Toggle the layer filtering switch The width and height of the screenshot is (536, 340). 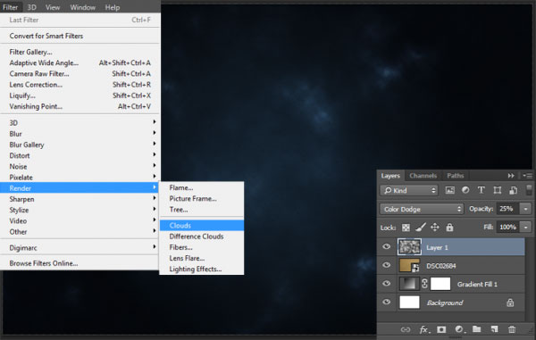point(529,190)
